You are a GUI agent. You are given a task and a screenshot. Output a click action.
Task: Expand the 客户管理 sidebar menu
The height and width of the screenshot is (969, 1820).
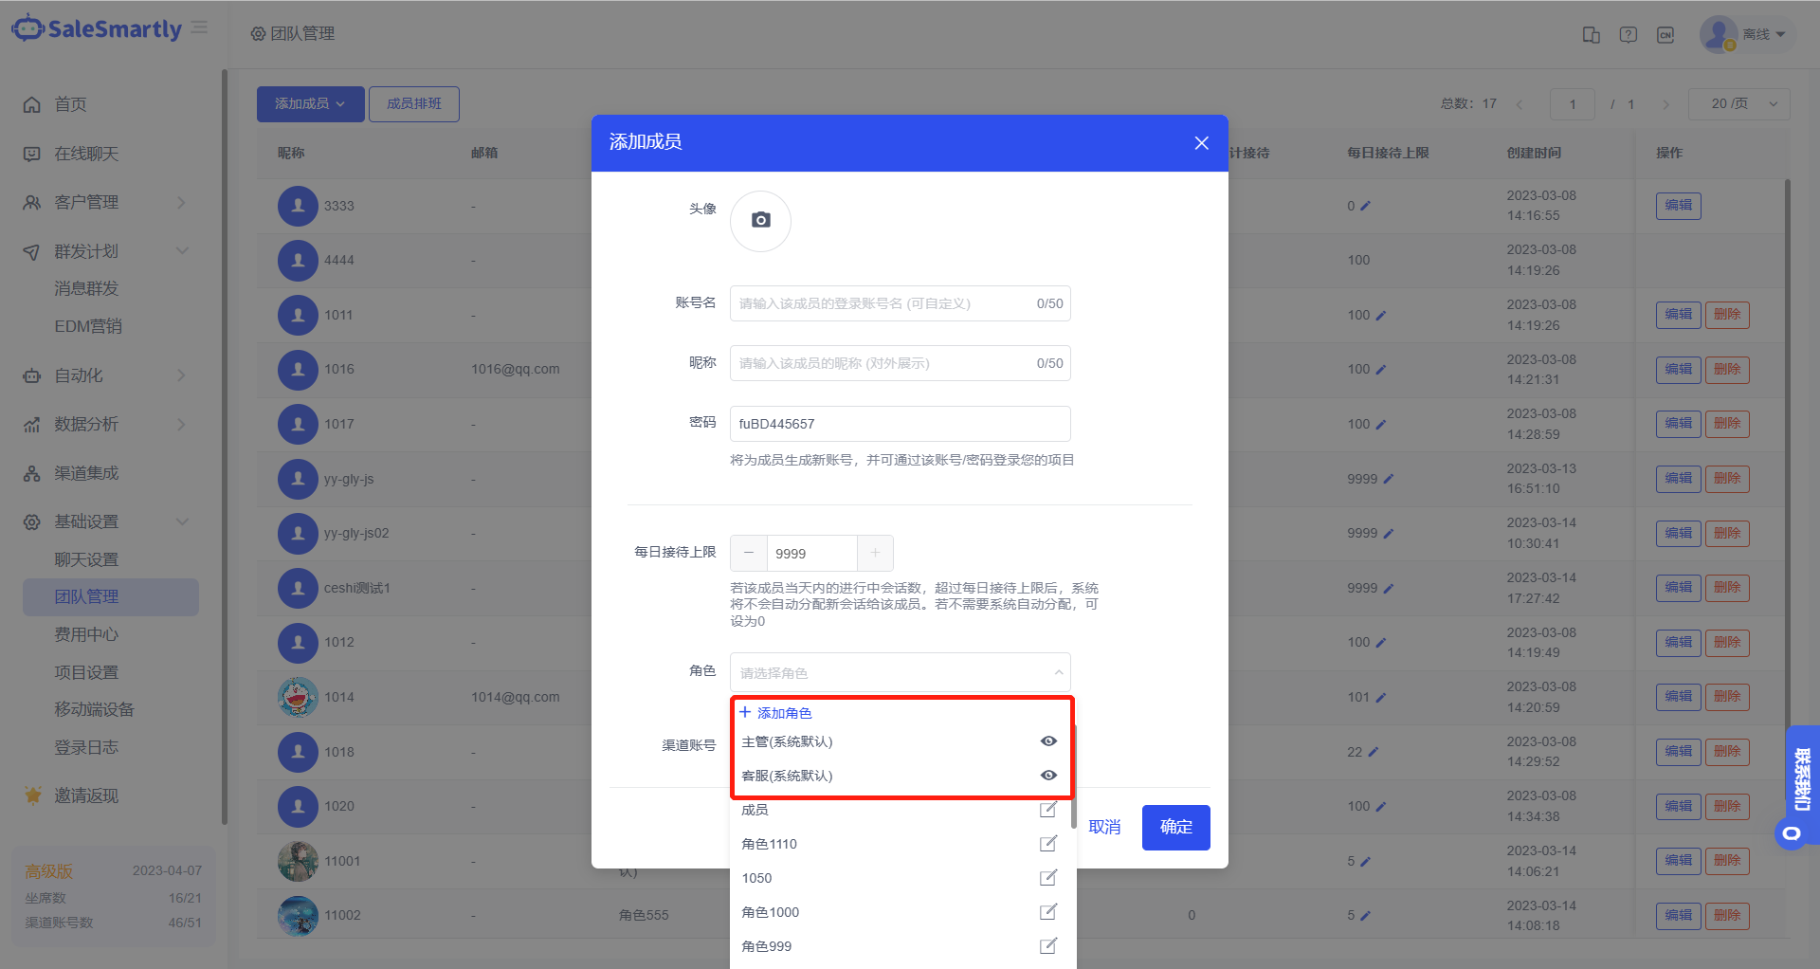(106, 202)
